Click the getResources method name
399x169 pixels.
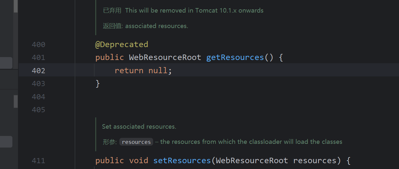point(235,57)
